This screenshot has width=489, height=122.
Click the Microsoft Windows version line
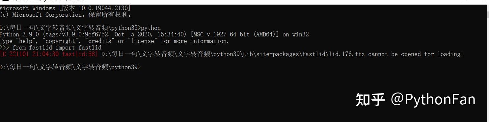tap(65, 8)
